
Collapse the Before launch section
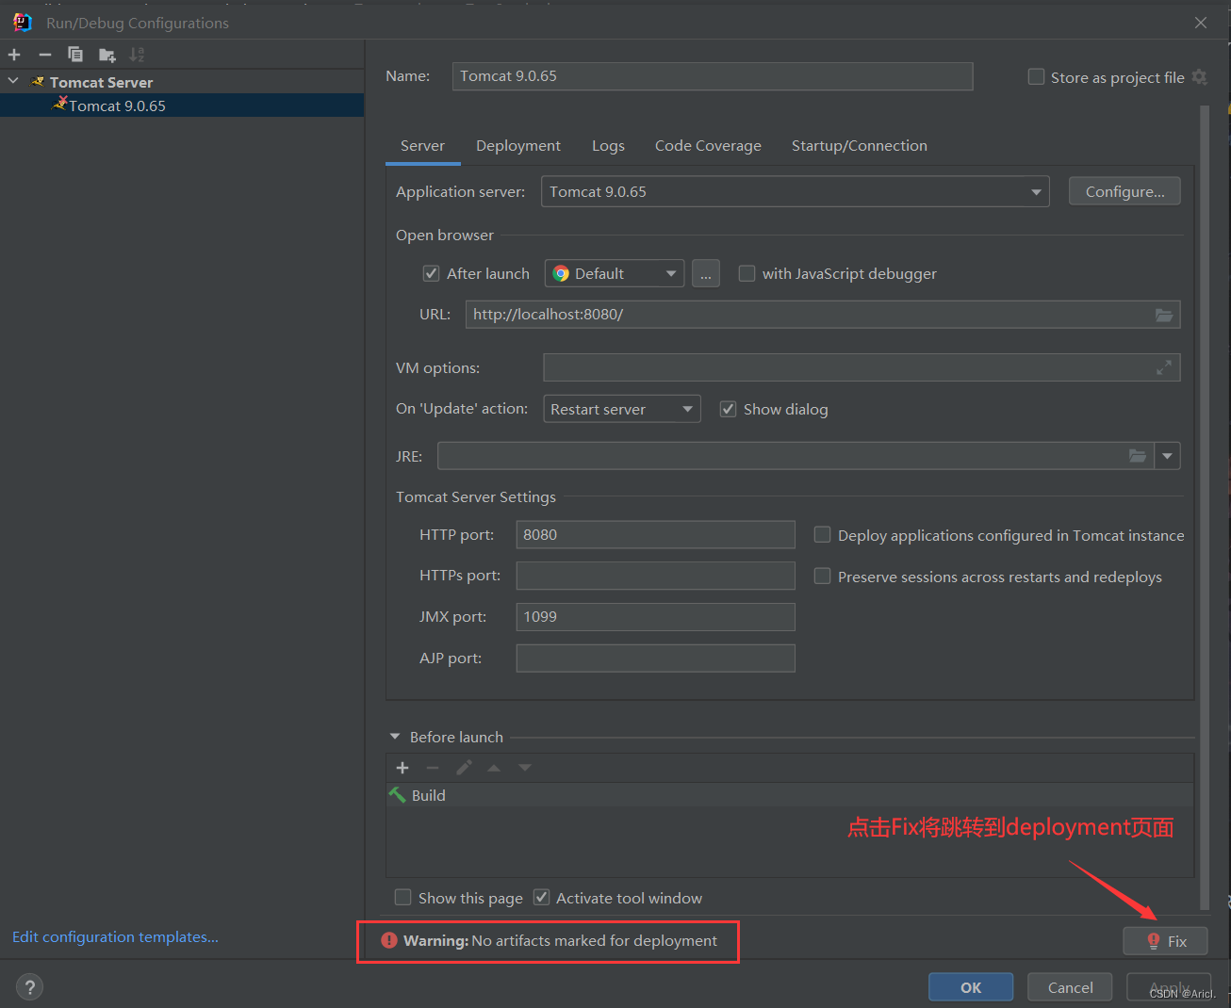[395, 737]
